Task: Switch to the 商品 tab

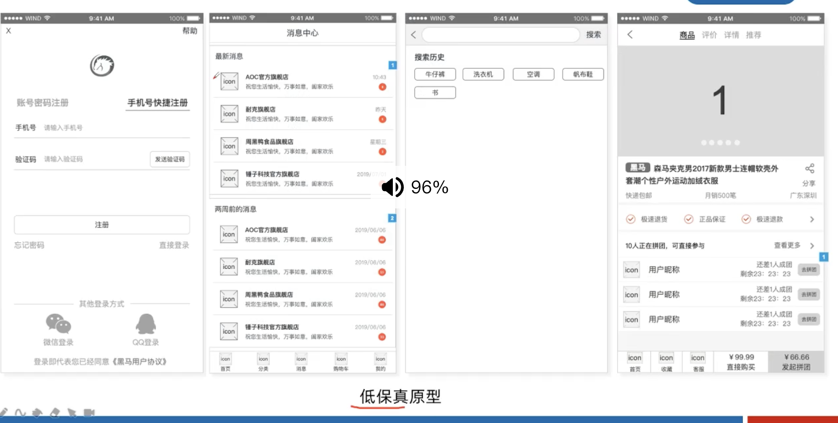Action: [x=687, y=35]
